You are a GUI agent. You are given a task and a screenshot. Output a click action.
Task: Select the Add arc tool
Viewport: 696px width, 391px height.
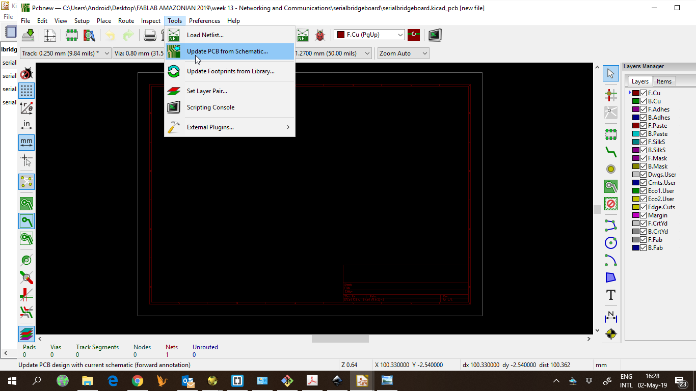point(610,260)
